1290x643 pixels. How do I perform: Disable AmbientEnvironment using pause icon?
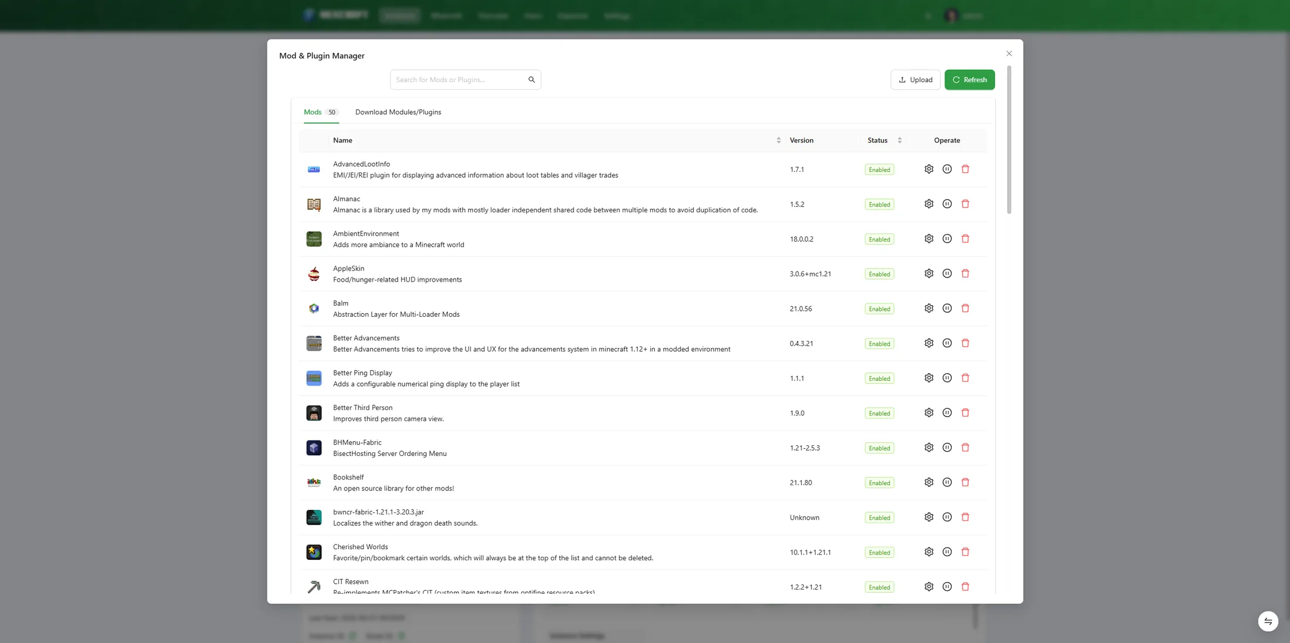point(947,239)
